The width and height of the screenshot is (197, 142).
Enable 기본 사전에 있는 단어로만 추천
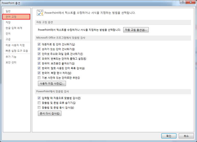(39, 78)
